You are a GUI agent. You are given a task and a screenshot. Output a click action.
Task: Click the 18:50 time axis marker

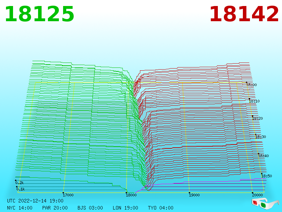[266, 176]
